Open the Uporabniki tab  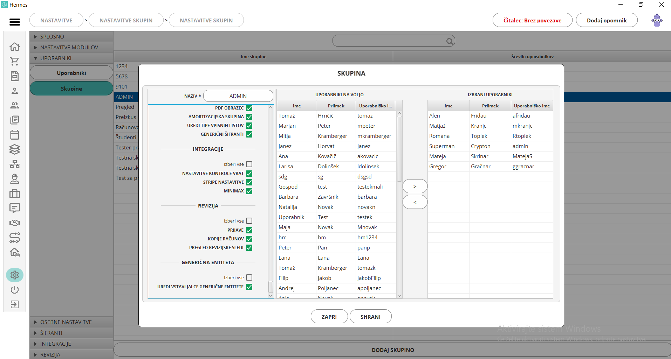click(x=71, y=73)
